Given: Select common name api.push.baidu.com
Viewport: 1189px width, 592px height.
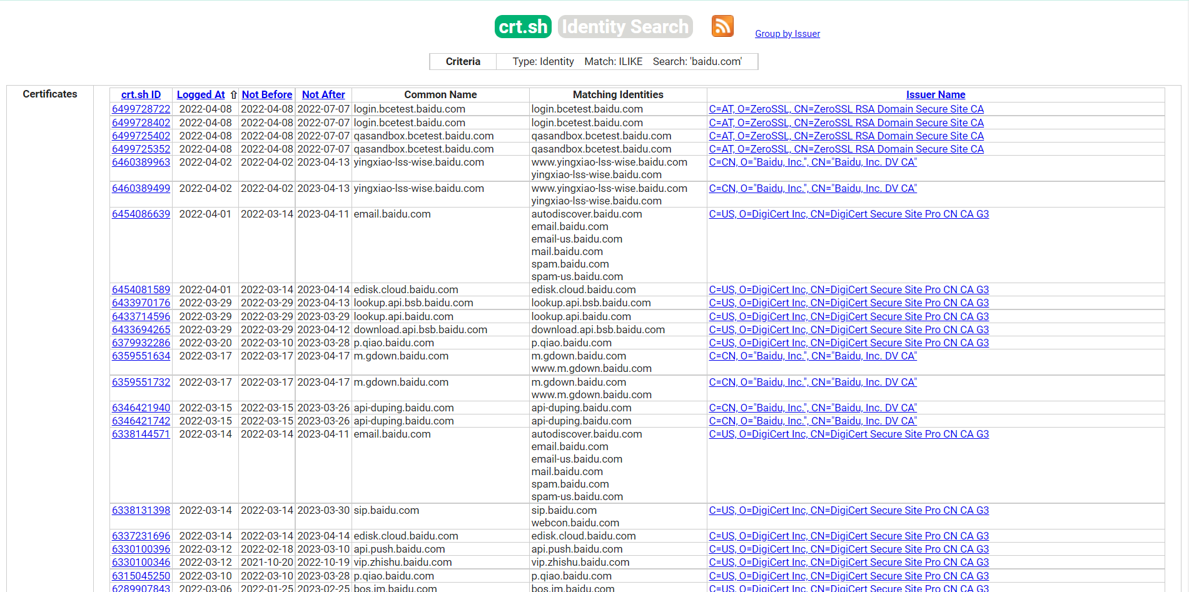Looking at the screenshot, I should pyautogui.click(x=400, y=549).
